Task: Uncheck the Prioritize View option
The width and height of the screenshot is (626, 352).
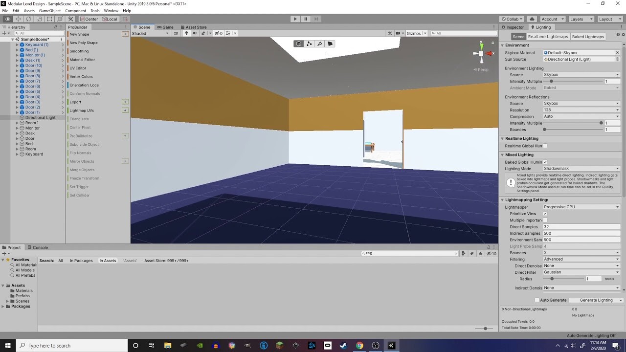Action: tap(545, 214)
